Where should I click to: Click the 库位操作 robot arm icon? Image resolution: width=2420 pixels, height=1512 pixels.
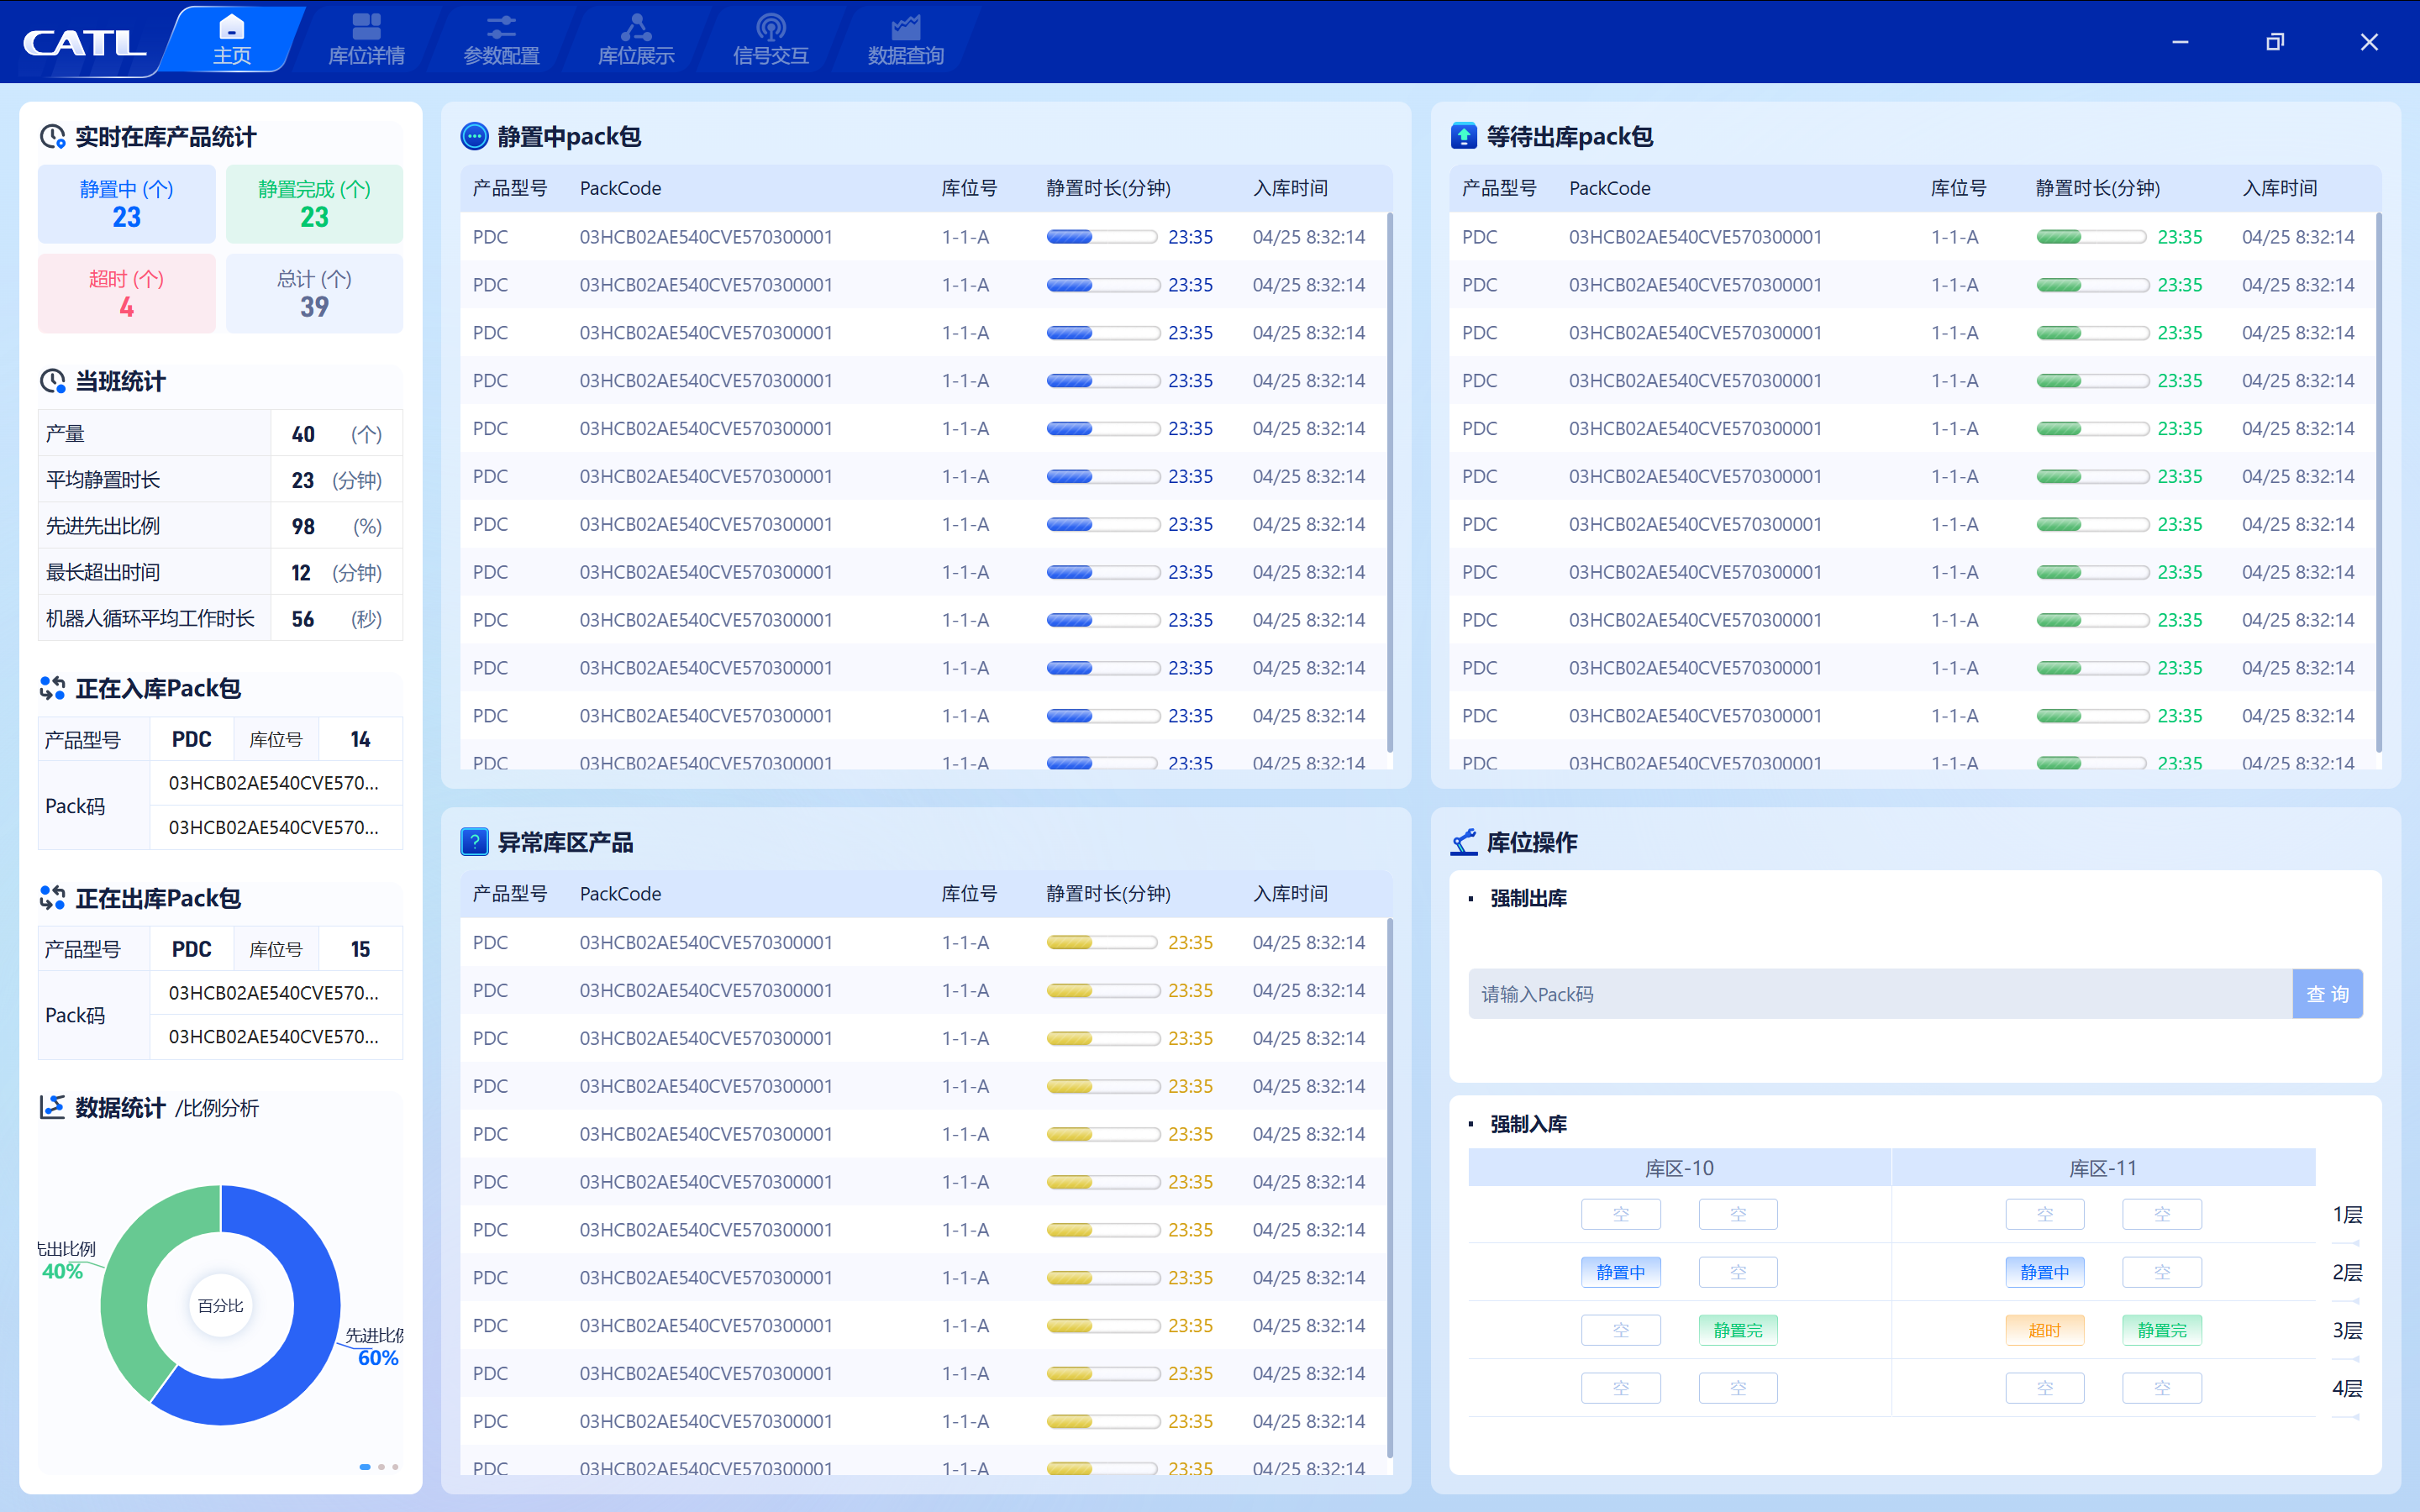[1464, 842]
